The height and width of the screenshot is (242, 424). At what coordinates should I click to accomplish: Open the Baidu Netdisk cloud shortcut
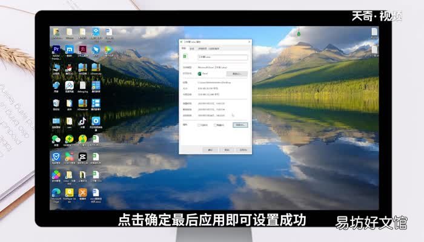[x=70, y=87]
